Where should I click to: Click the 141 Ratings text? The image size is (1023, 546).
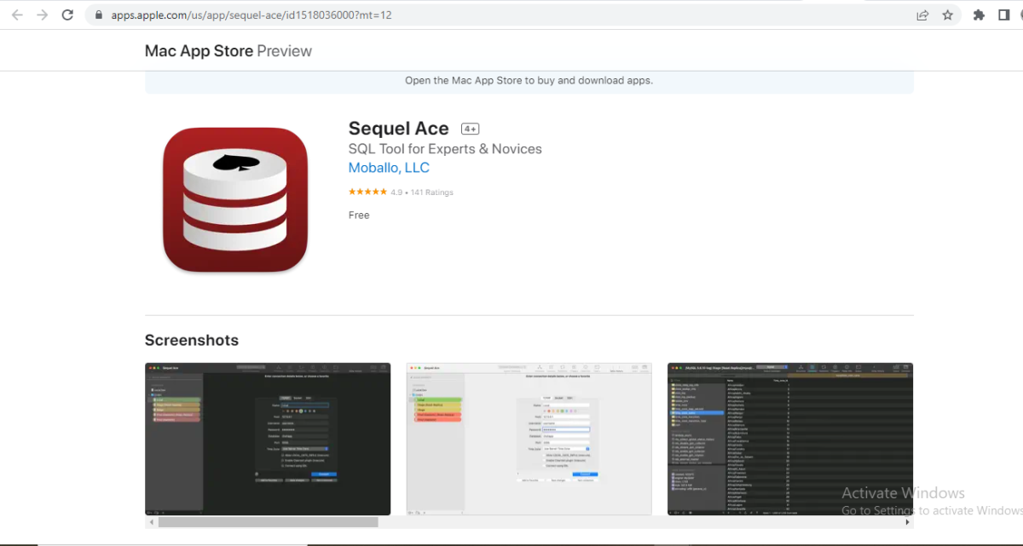tap(431, 192)
